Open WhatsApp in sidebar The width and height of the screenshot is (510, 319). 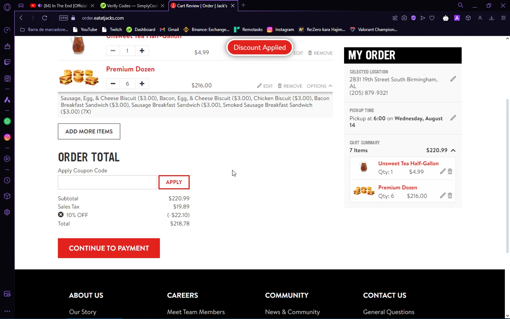[x=7, y=121]
